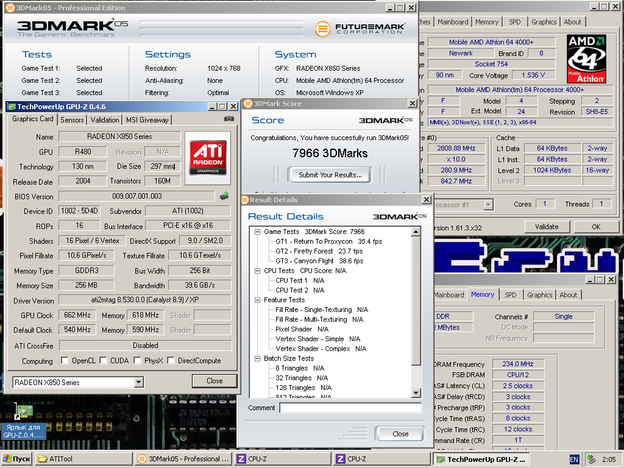Click the Driver Version field in GPU-Z
Image resolution: width=624 pixels, height=468 pixels.
click(145, 300)
